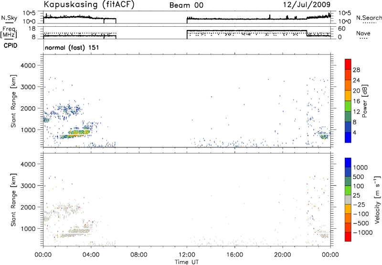Click the Power [dB] colorbar label
The width and height of the screenshot is (382, 265).
click(365, 101)
